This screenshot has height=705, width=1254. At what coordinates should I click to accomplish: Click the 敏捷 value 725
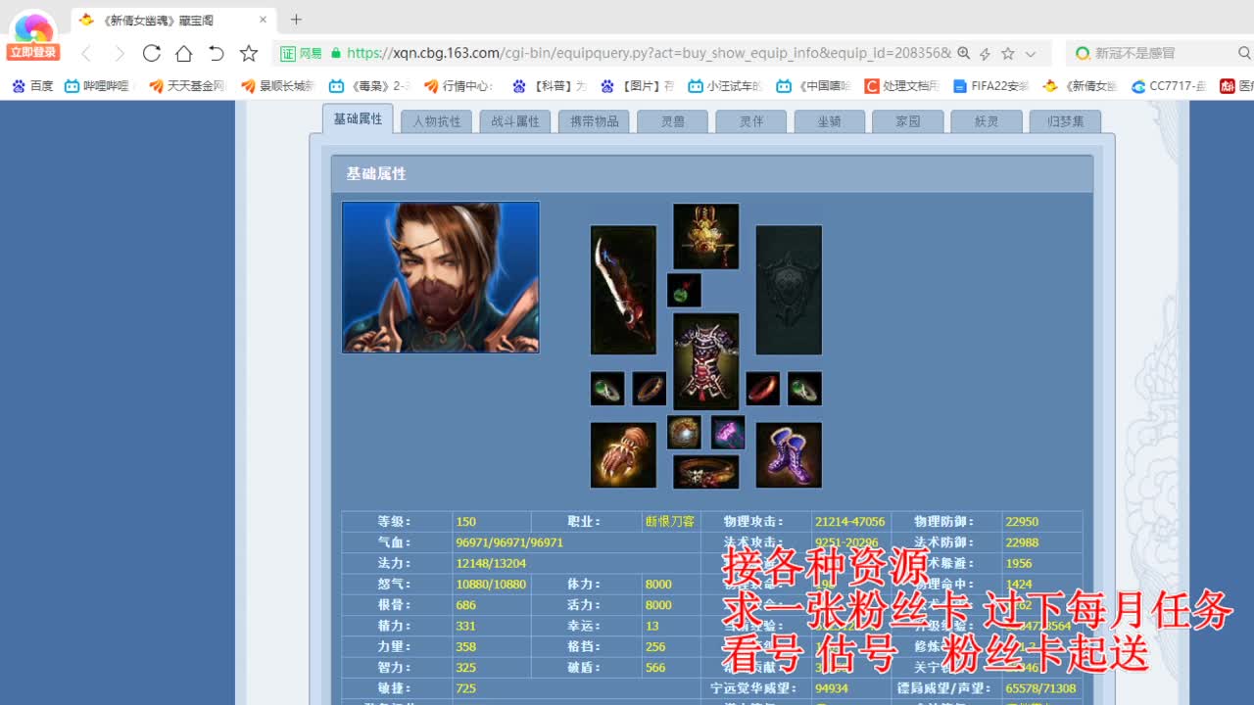pos(465,688)
